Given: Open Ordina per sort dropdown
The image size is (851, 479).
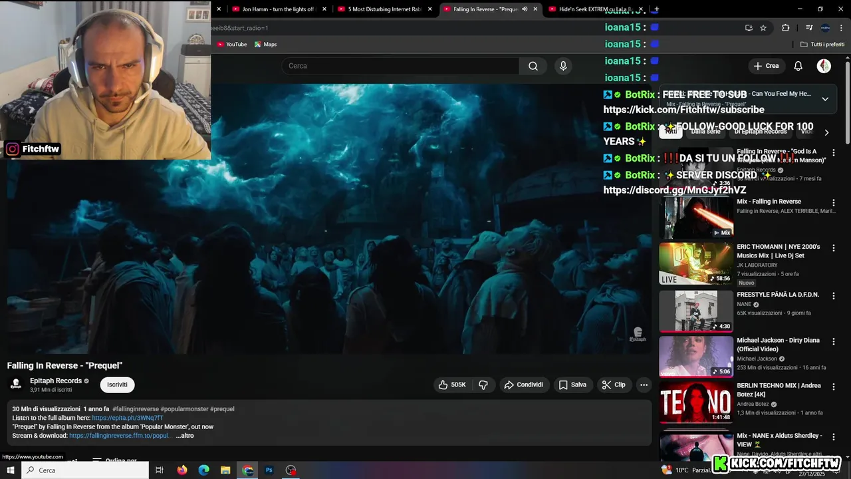Looking at the screenshot, I should click(x=114, y=460).
